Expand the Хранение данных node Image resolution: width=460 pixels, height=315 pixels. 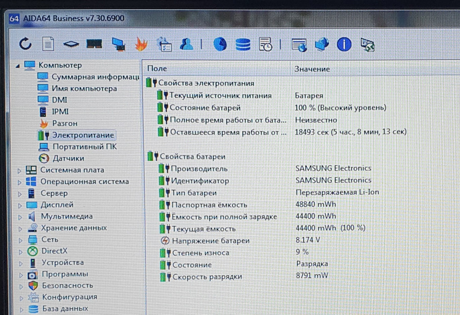tap(20, 229)
